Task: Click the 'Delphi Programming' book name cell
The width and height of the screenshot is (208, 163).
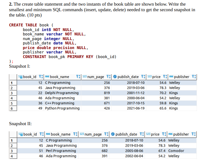Action: click(62, 93)
